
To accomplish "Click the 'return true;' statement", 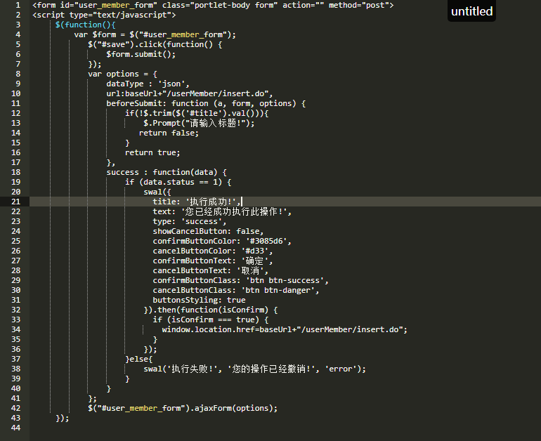I will point(152,153).
